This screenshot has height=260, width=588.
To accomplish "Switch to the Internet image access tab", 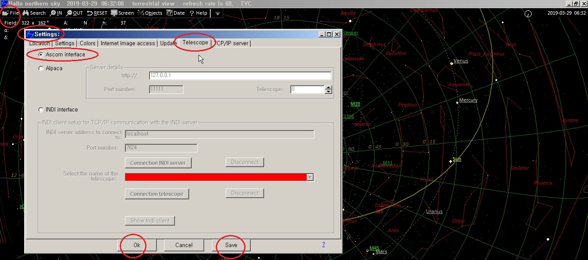I will click(x=128, y=43).
